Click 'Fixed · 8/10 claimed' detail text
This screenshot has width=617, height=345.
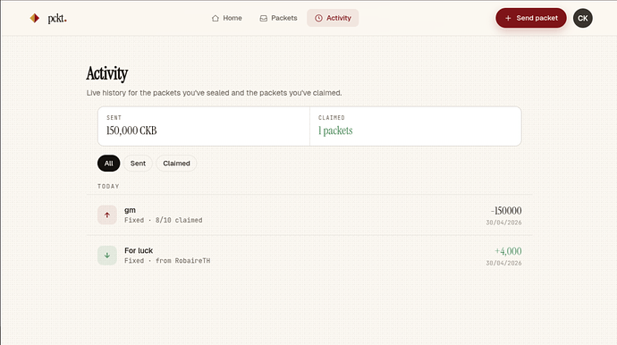(x=164, y=220)
